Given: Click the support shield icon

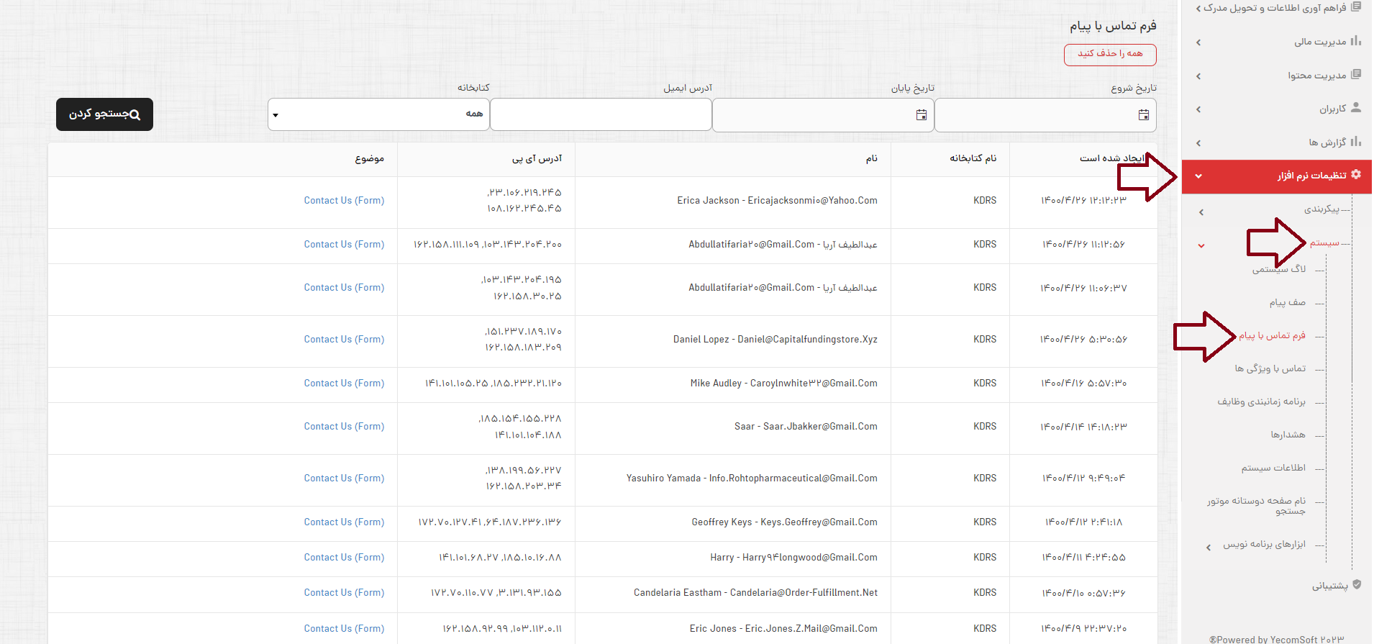Looking at the screenshot, I should (x=1357, y=585).
